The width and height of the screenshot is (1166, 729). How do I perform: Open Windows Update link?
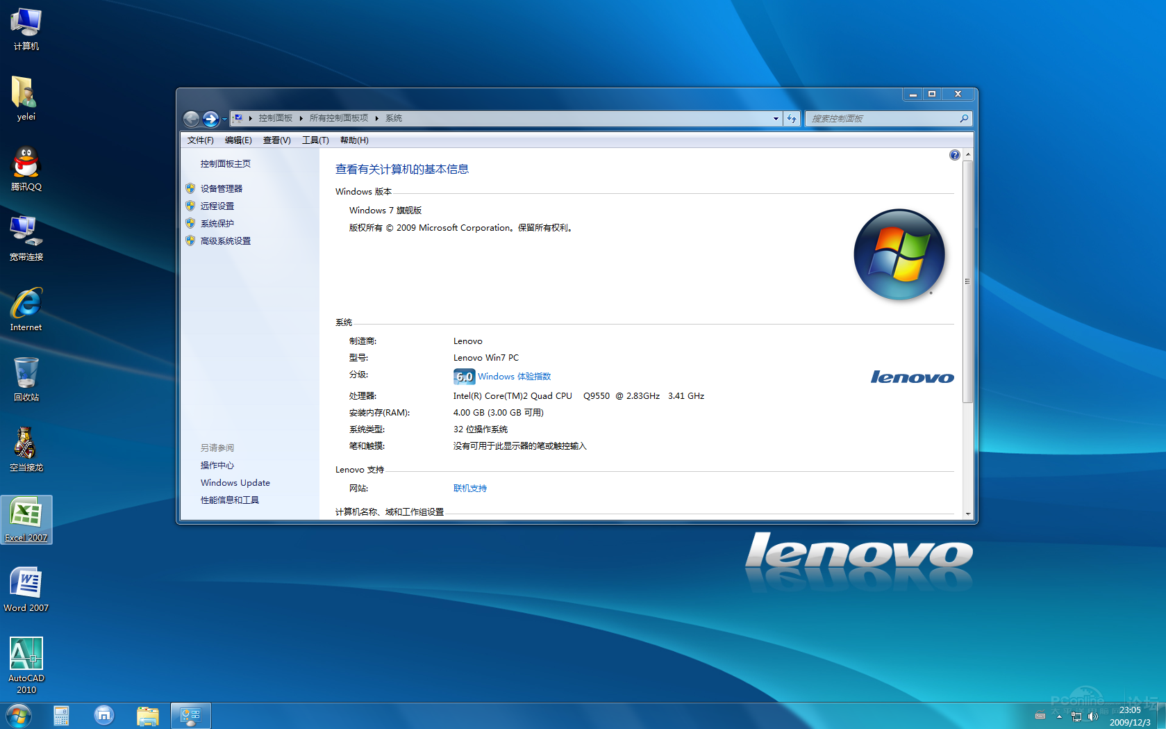coord(235,483)
